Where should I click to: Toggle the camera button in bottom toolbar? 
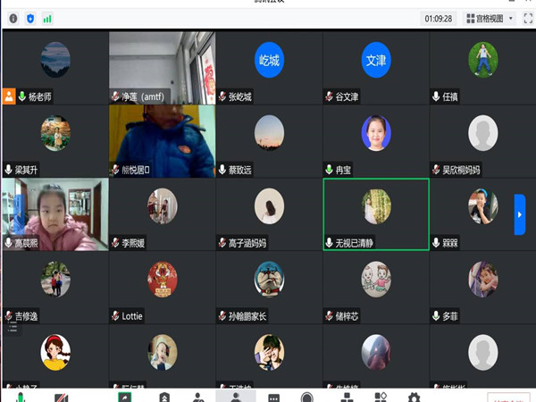pyautogui.click(x=62, y=398)
